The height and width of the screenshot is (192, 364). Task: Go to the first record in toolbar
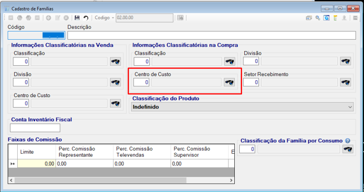(x=10, y=18)
